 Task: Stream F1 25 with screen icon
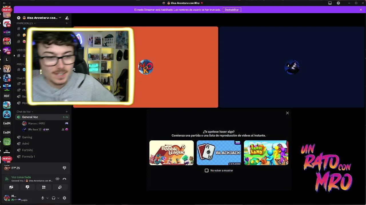coord(64,168)
